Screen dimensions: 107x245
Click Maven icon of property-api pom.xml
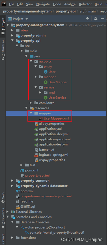22,170
